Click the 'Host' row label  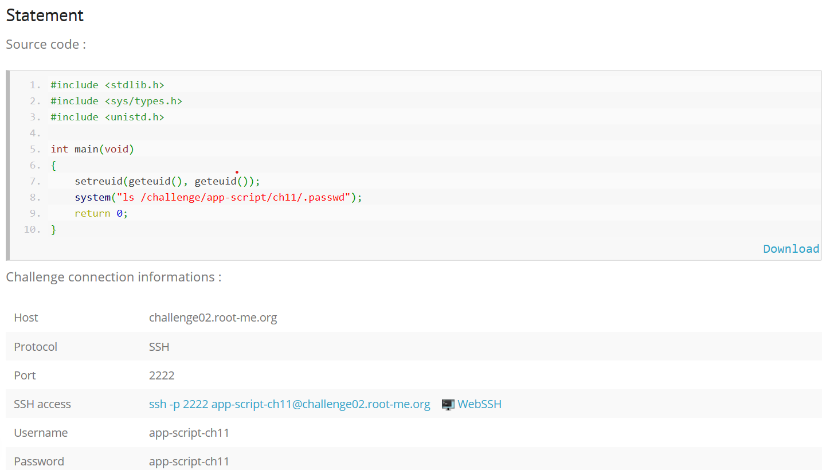[26, 318]
